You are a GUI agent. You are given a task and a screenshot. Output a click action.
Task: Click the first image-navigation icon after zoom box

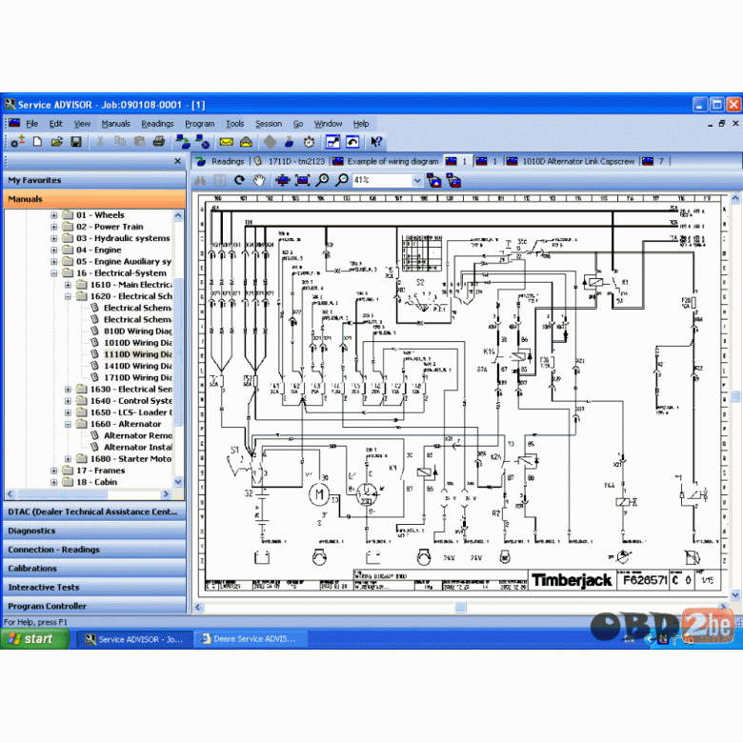(433, 181)
